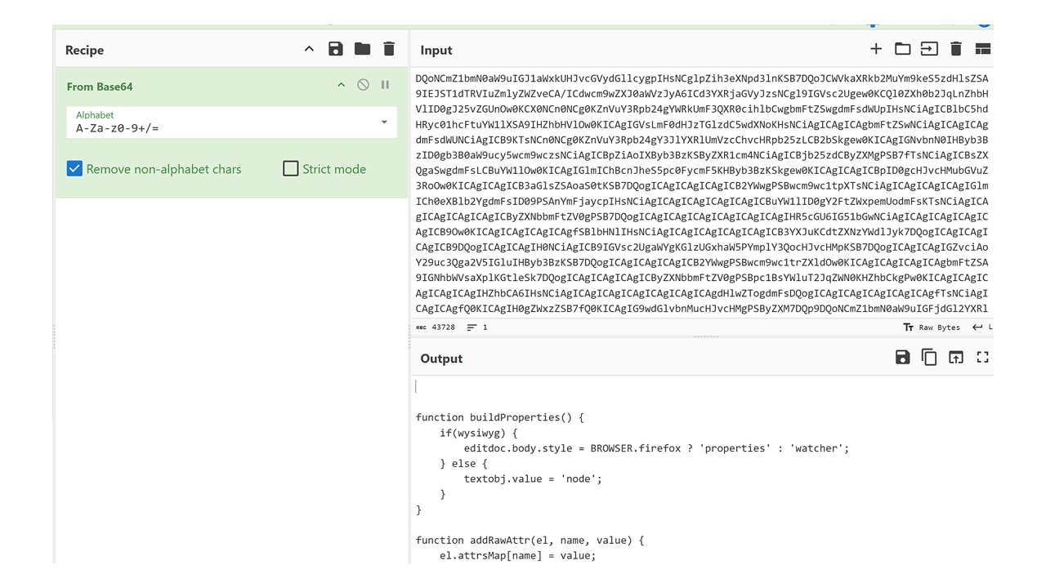
Task: Load a saved recipe via folder icon
Action: [x=362, y=50]
